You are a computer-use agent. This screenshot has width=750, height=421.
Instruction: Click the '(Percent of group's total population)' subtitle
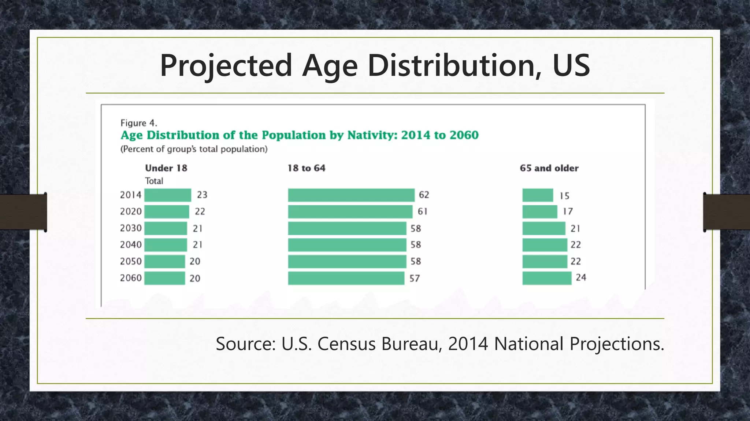194,149
